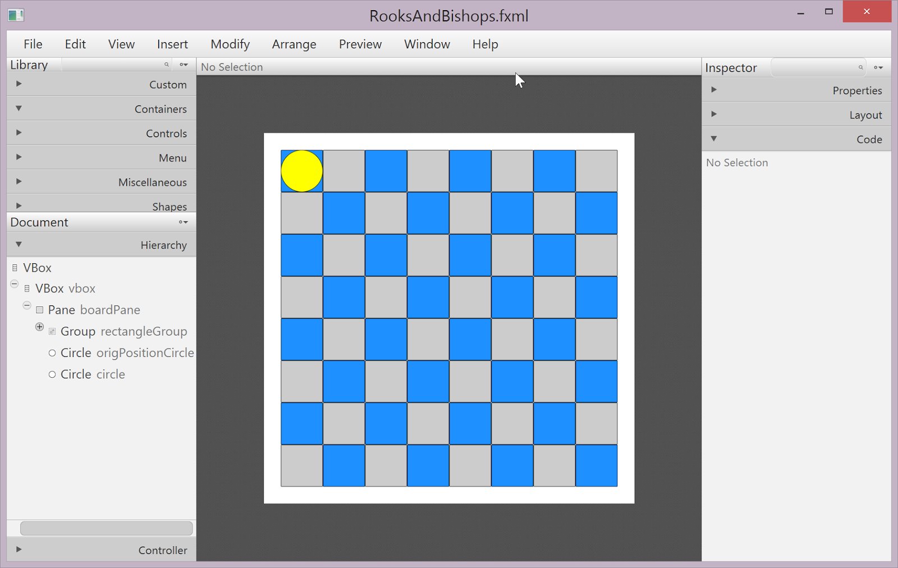The width and height of the screenshot is (898, 568).
Task: Open the Document panel options gear icon
Action: pos(182,222)
